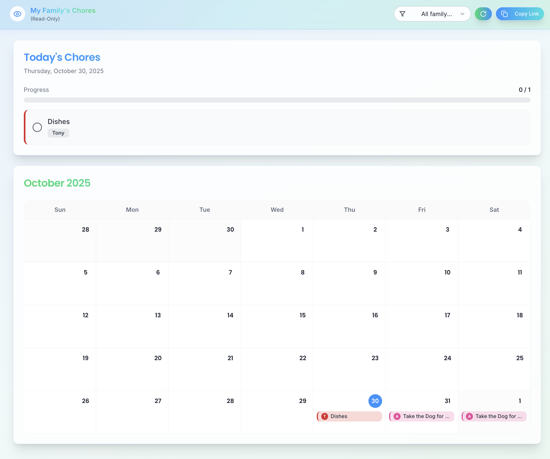Select the filter funnel icon

point(402,14)
